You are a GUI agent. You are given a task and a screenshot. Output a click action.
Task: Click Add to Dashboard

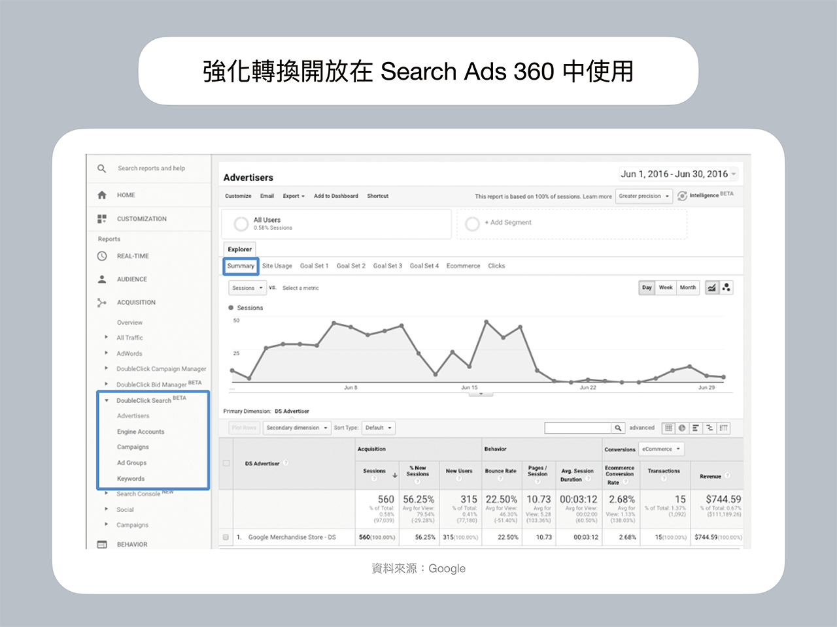(x=336, y=196)
